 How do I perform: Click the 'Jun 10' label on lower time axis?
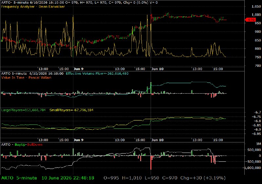157,140
